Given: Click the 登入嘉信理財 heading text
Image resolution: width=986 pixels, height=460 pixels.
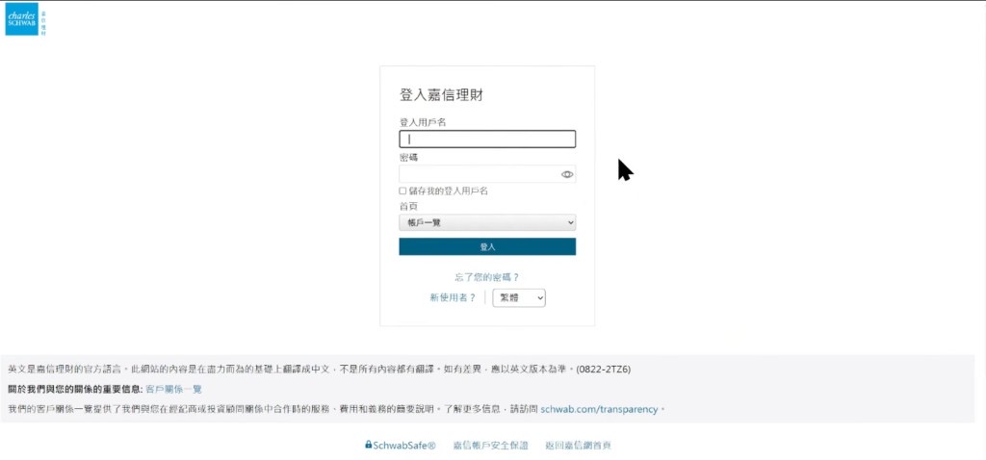Looking at the screenshot, I should click(441, 95).
